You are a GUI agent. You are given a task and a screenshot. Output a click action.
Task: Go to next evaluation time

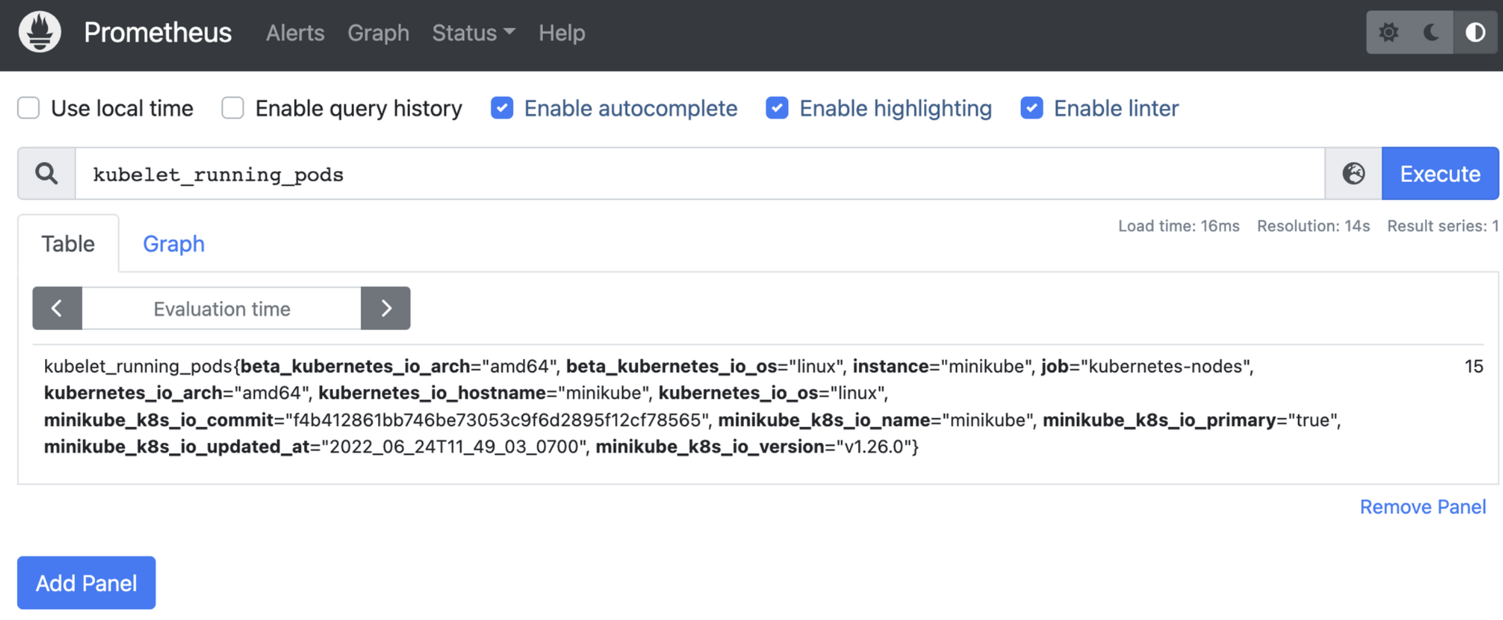(x=386, y=308)
